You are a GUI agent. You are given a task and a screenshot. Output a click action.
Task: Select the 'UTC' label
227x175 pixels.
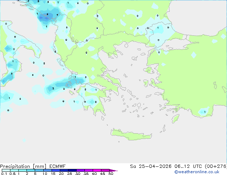(197, 166)
